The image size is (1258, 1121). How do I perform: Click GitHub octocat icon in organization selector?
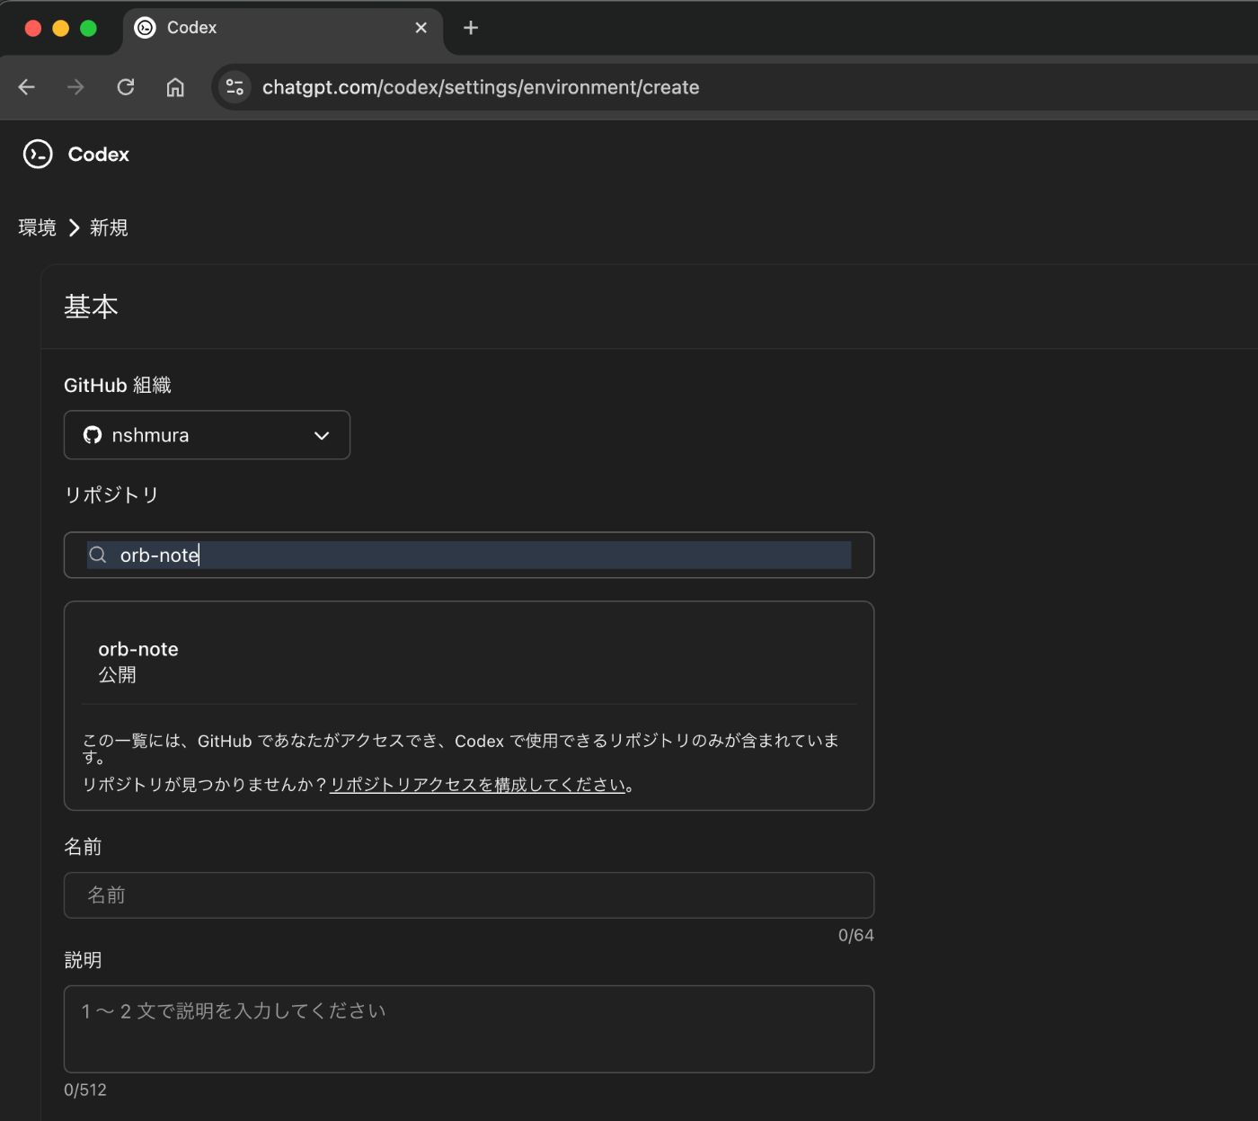93,435
